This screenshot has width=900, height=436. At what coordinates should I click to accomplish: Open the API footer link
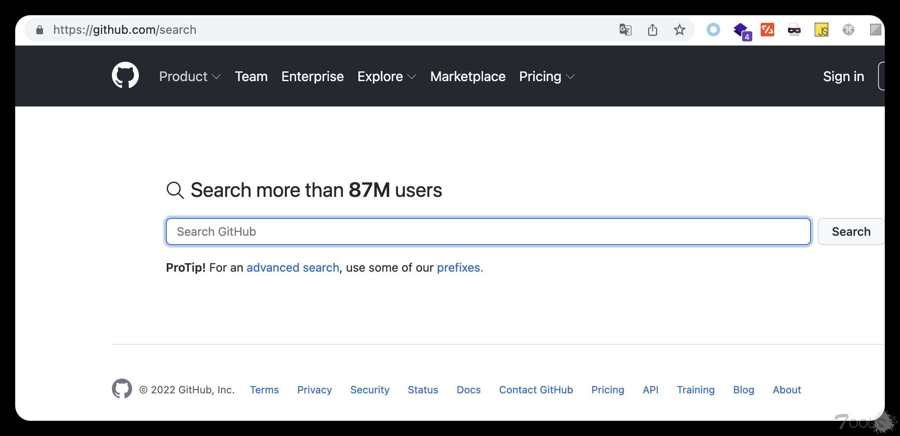coord(651,390)
